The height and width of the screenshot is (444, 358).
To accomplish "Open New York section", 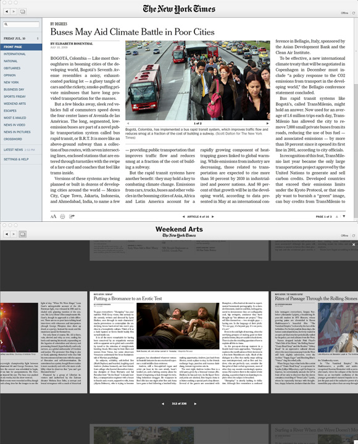I will pyautogui.click(x=11, y=83).
